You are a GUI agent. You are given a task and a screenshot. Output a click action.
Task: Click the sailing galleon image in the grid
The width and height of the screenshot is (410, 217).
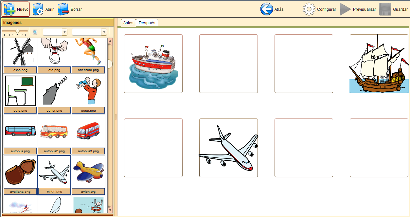coord(379,63)
